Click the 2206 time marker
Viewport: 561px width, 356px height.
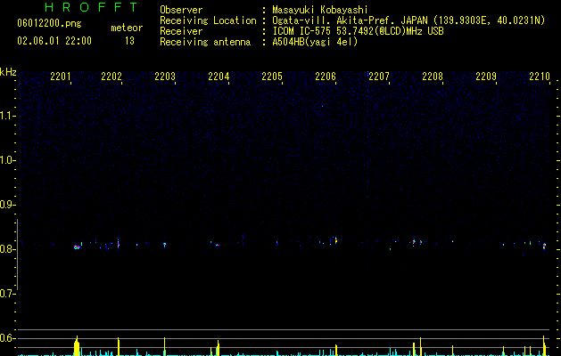(326, 76)
